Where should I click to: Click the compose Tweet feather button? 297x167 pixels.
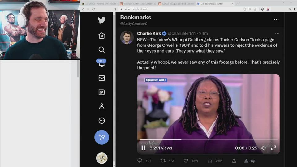101,137
